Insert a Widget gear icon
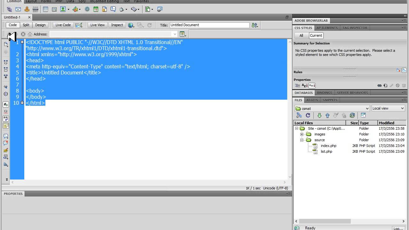Screen dimensions: 409x230 point(87,9)
